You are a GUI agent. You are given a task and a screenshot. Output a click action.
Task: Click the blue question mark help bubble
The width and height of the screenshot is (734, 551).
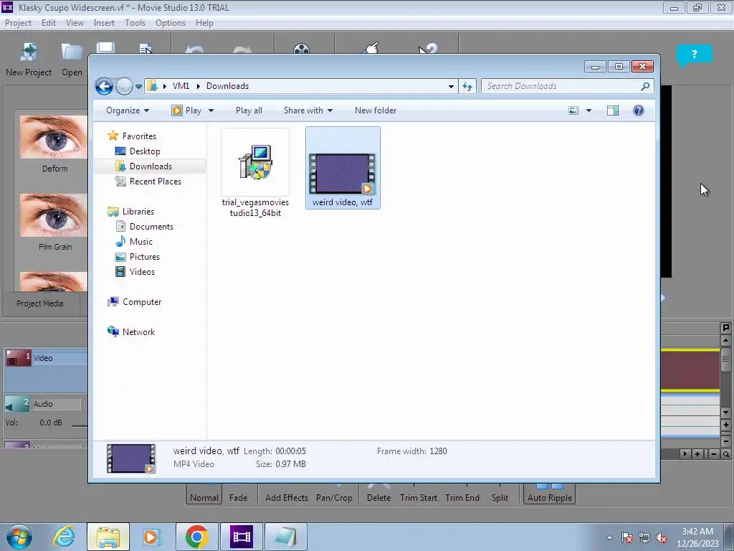coord(694,55)
